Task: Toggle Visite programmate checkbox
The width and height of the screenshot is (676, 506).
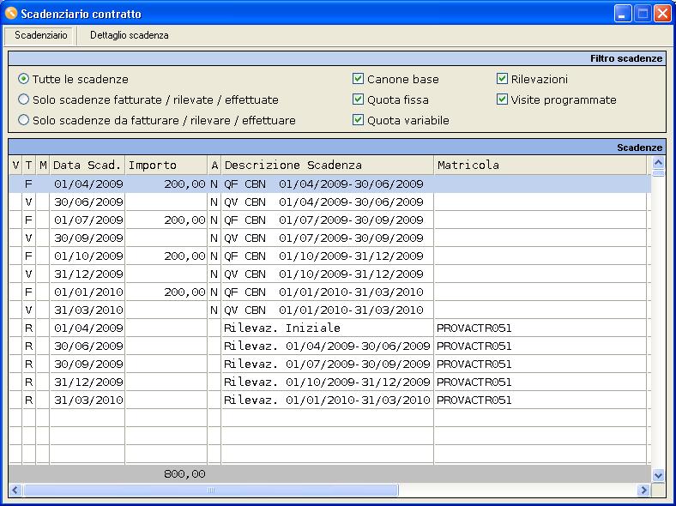Action: 502,99
